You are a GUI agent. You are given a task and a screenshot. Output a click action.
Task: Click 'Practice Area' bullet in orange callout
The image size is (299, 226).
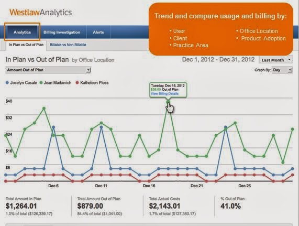point(191,45)
